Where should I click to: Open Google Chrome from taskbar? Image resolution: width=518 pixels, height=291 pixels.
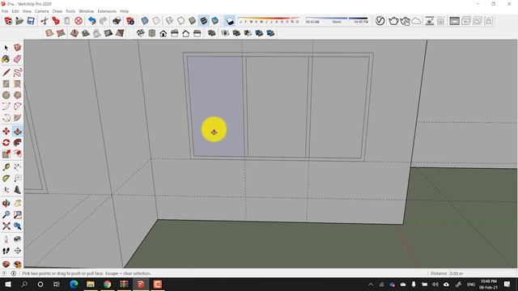tap(107, 284)
